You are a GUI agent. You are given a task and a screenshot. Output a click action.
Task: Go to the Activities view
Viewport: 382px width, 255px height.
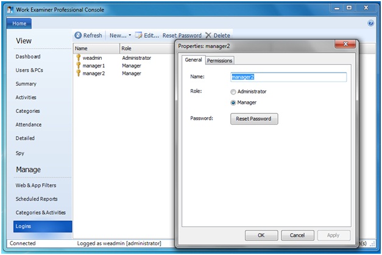(x=26, y=98)
